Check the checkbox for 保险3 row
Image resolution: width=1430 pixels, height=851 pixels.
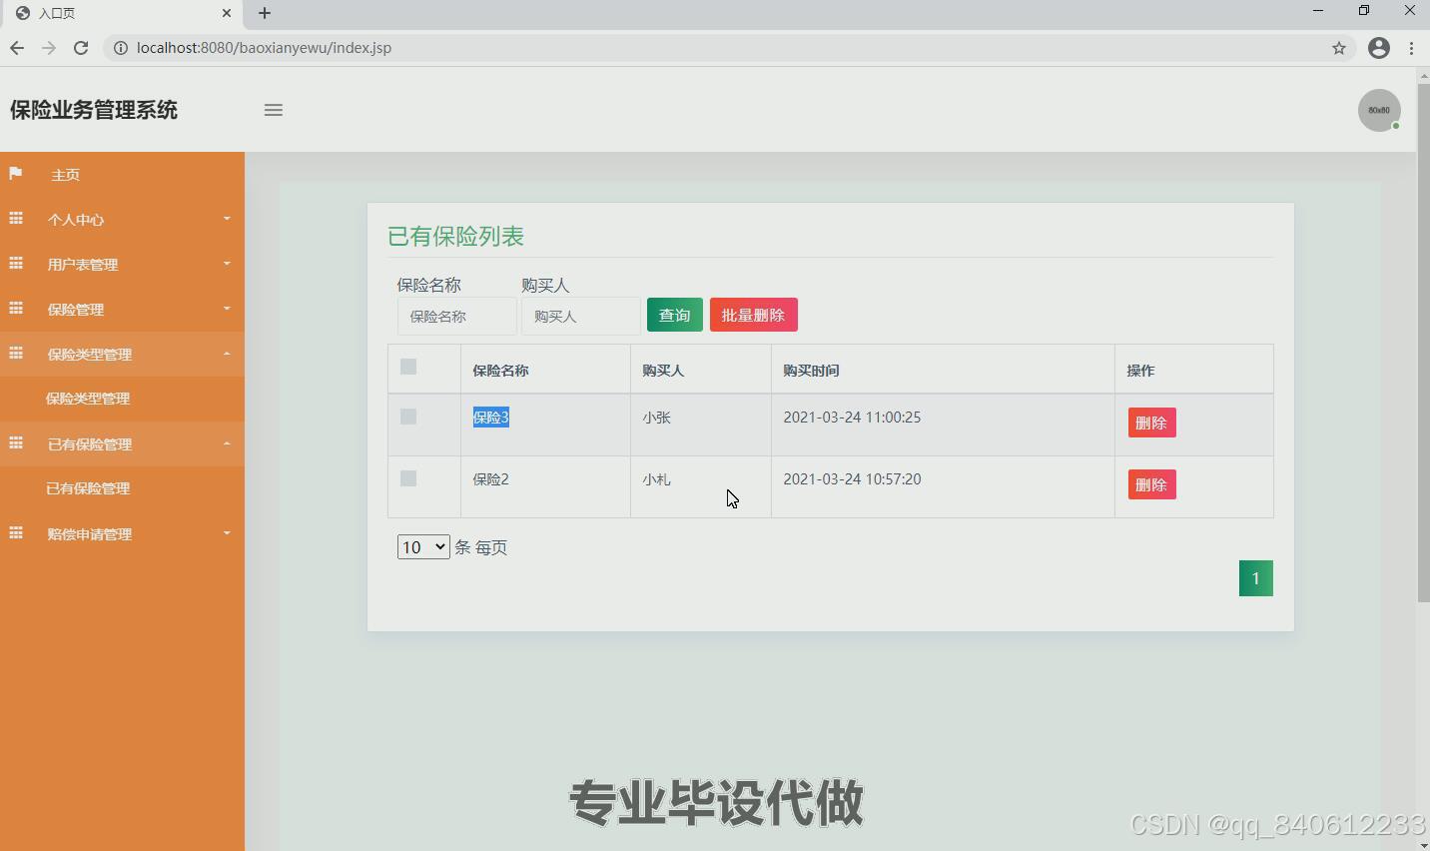pos(407,417)
